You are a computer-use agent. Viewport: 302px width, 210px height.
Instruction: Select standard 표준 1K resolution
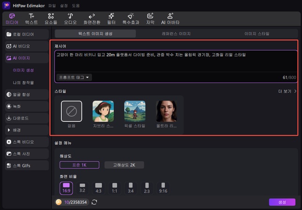click(79, 165)
